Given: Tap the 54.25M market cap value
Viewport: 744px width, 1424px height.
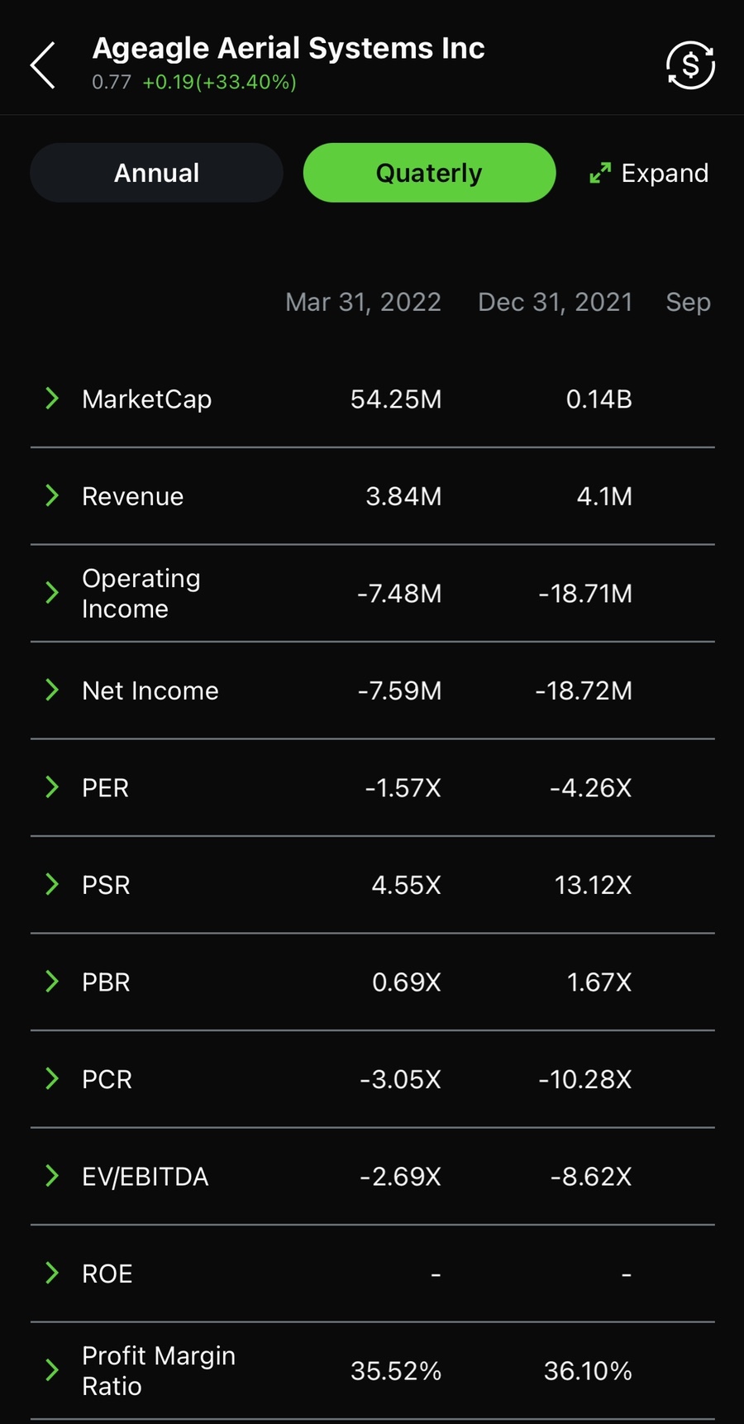Looking at the screenshot, I should 396,399.
